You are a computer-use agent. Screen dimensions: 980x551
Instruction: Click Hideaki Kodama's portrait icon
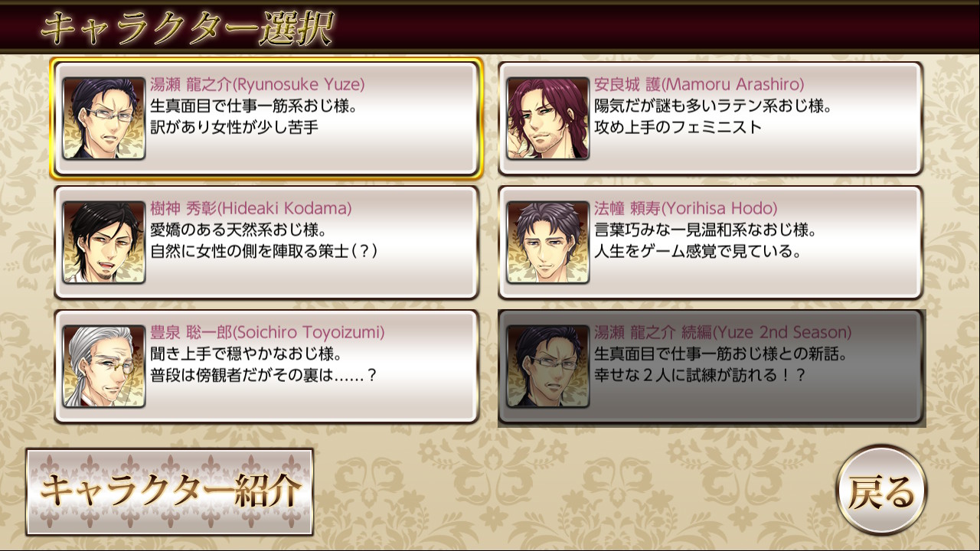pyautogui.click(x=104, y=243)
